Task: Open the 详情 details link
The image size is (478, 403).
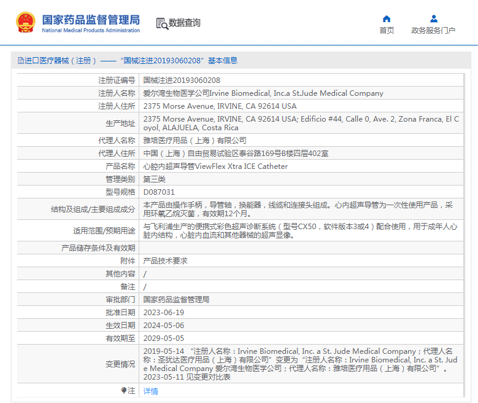Action: coord(150,391)
